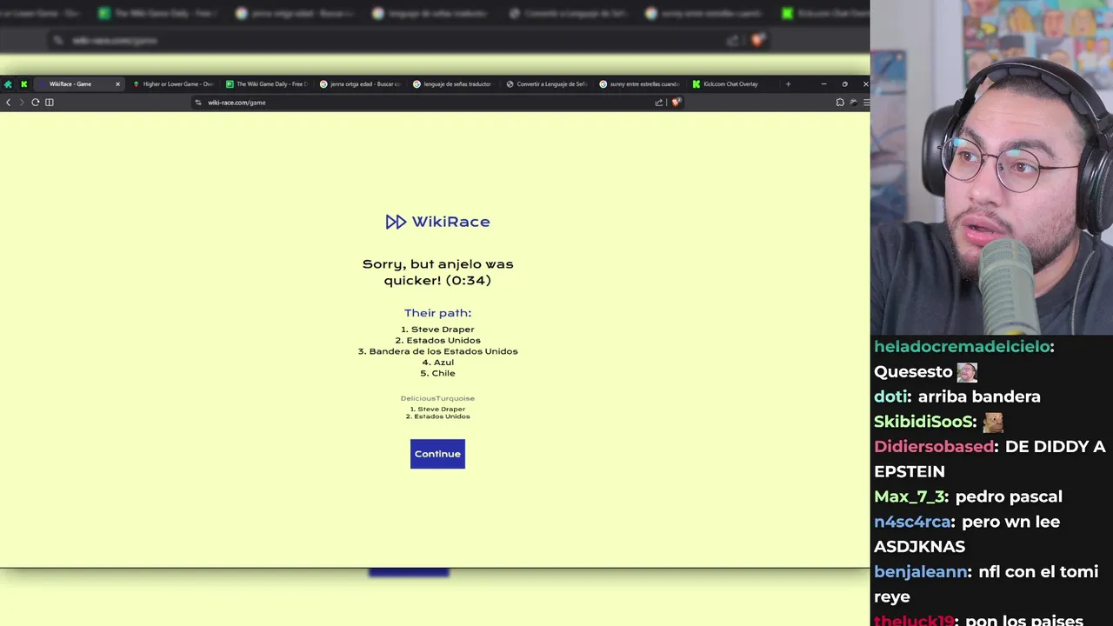
Task: Click the emote in SkibidiSooS's chat message
Action: click(x=993, y=422)
